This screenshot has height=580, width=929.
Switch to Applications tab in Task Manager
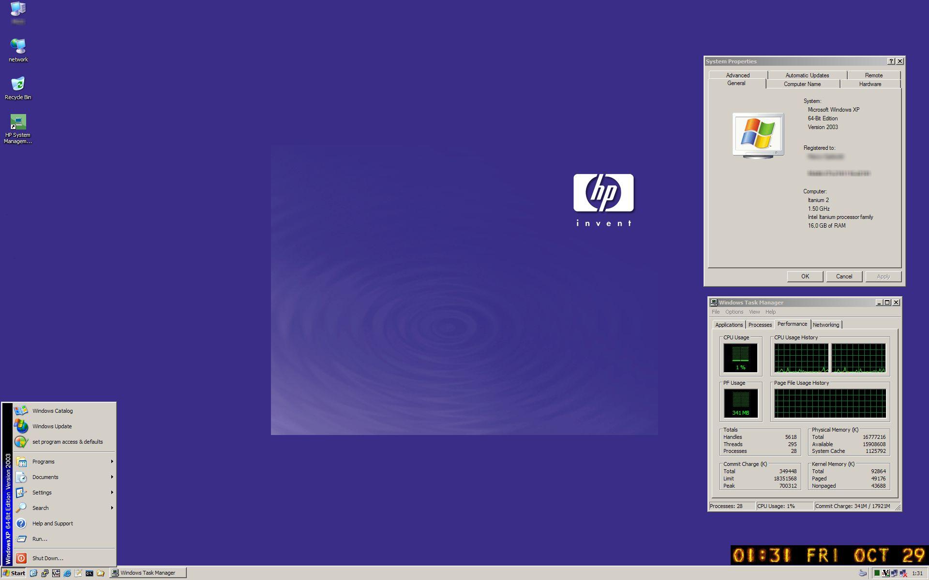[x=728, y=324]
